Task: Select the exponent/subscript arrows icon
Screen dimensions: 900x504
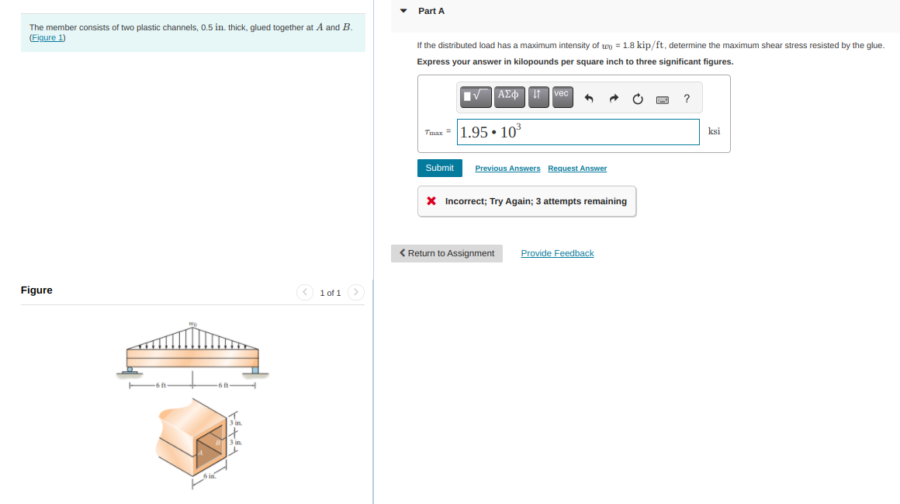Action: click(x=538, y=96)
